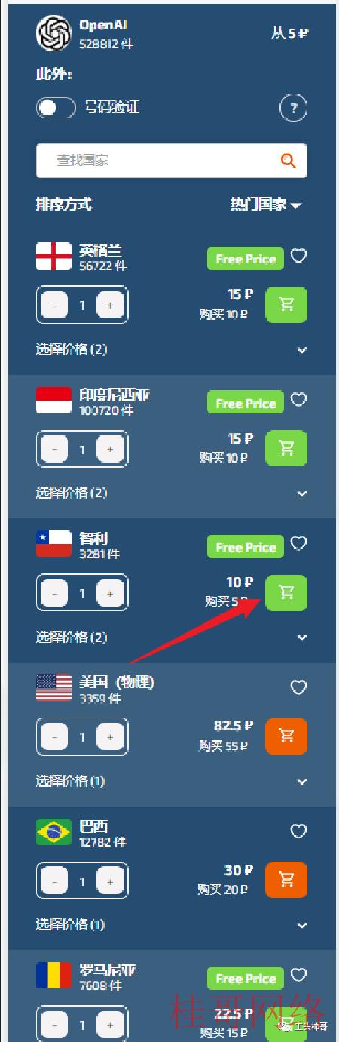Favorite Chile with the heart icon

tap(298, 543)
